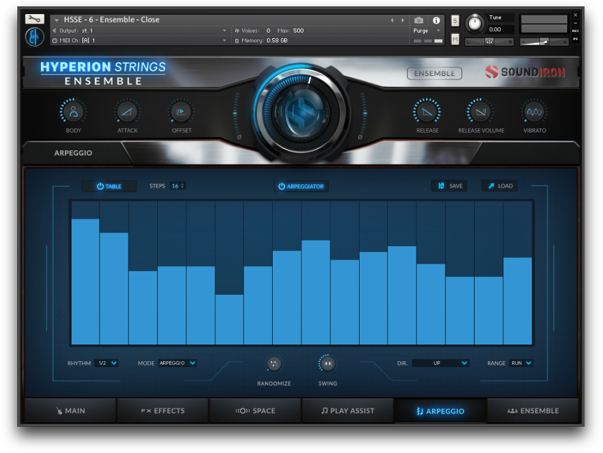The image size is (603, 453).
Task: Click the camera snapshot icon
Action: [x=419, y=20]
